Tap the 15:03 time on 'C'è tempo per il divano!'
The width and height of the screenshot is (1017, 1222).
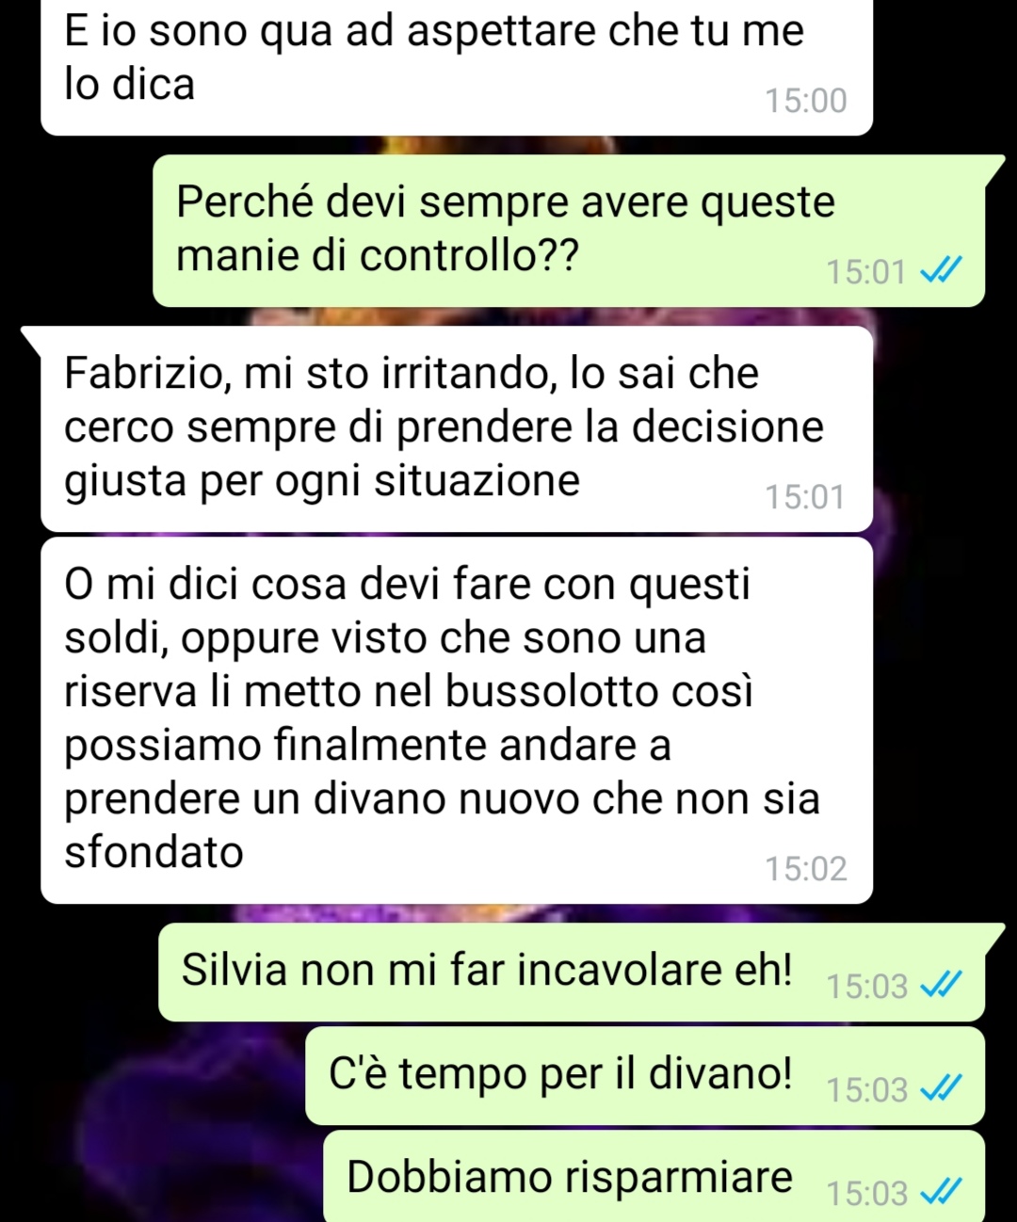pos(866,1089)
